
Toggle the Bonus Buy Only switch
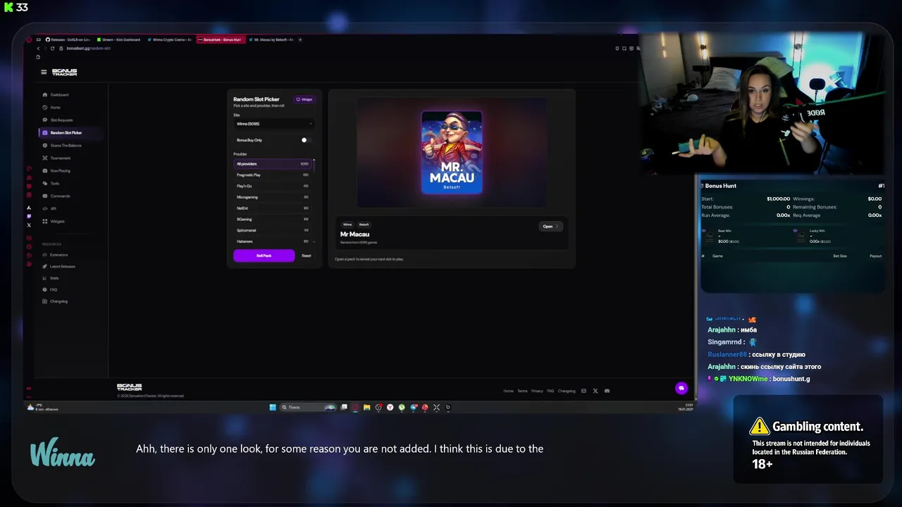point(305,140)
